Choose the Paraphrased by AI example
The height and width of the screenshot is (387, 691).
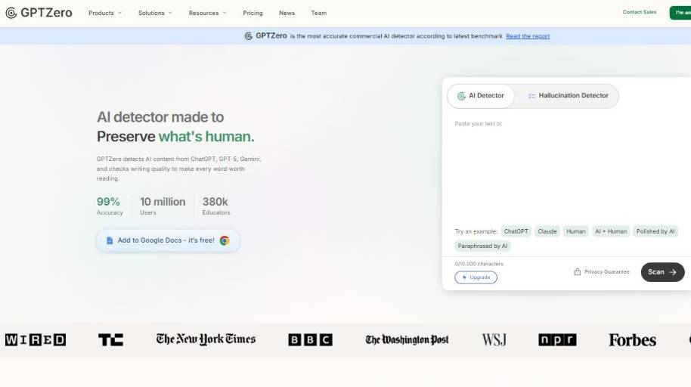click(x=483, y=246)
